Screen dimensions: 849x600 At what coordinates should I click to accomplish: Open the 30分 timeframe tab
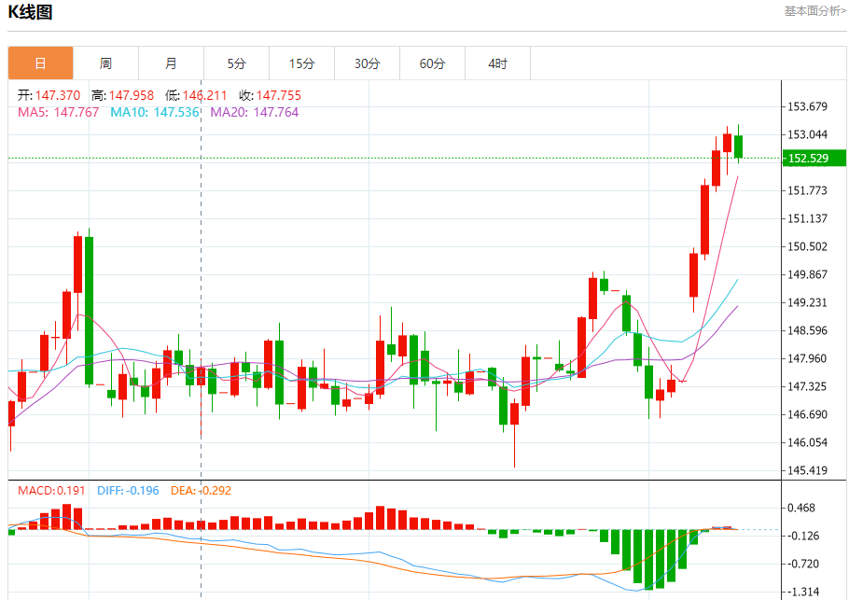click(367, 63)
